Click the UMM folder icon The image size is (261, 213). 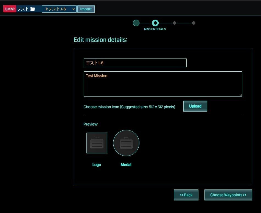33,9
